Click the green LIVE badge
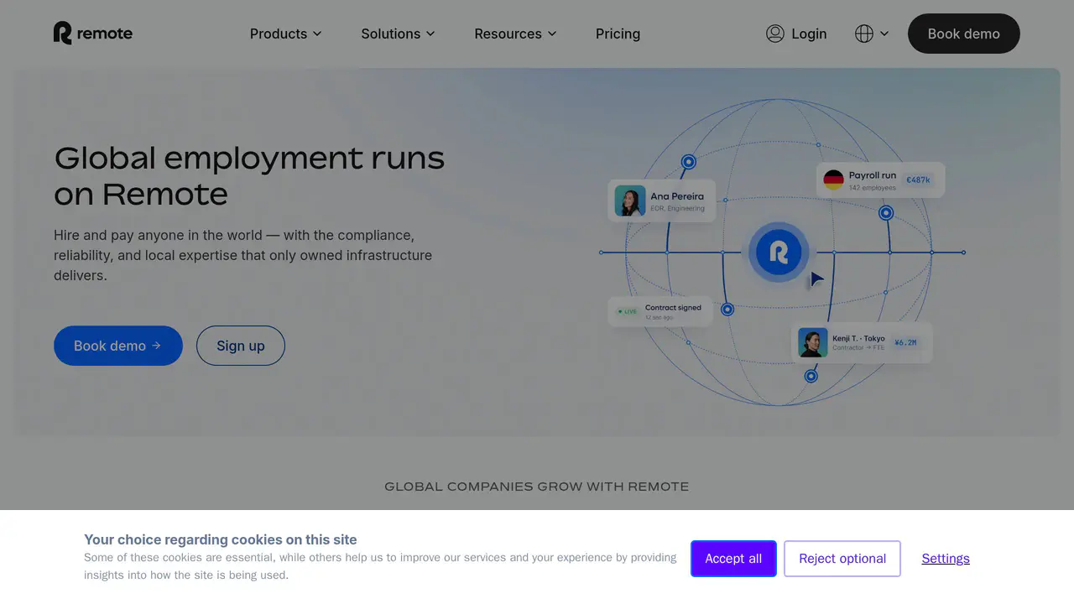The image size is (1074, 604). pos(628,311)
